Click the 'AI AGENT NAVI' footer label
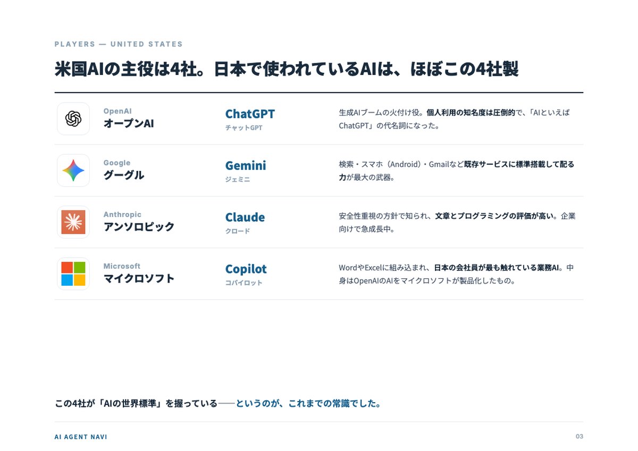The width and height of the screenshot is (638, 451). (x=81, y=437)
